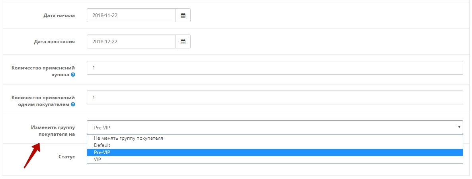Click the end date field showing 2018-12-22
This screenshot has height=179, width=472.
click(131, 41)
